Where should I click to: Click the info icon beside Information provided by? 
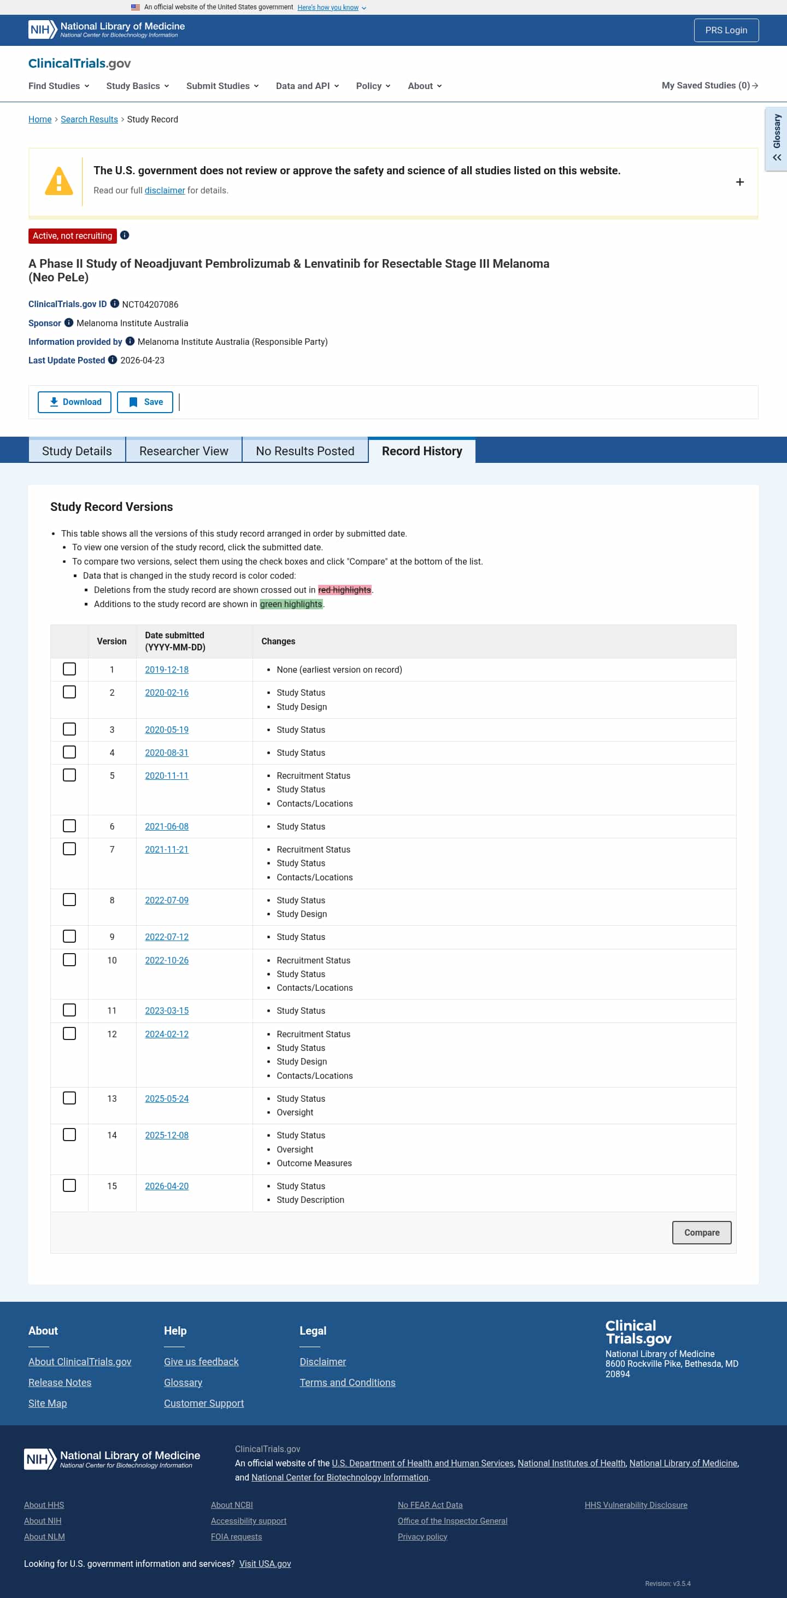tap(130, 341)
